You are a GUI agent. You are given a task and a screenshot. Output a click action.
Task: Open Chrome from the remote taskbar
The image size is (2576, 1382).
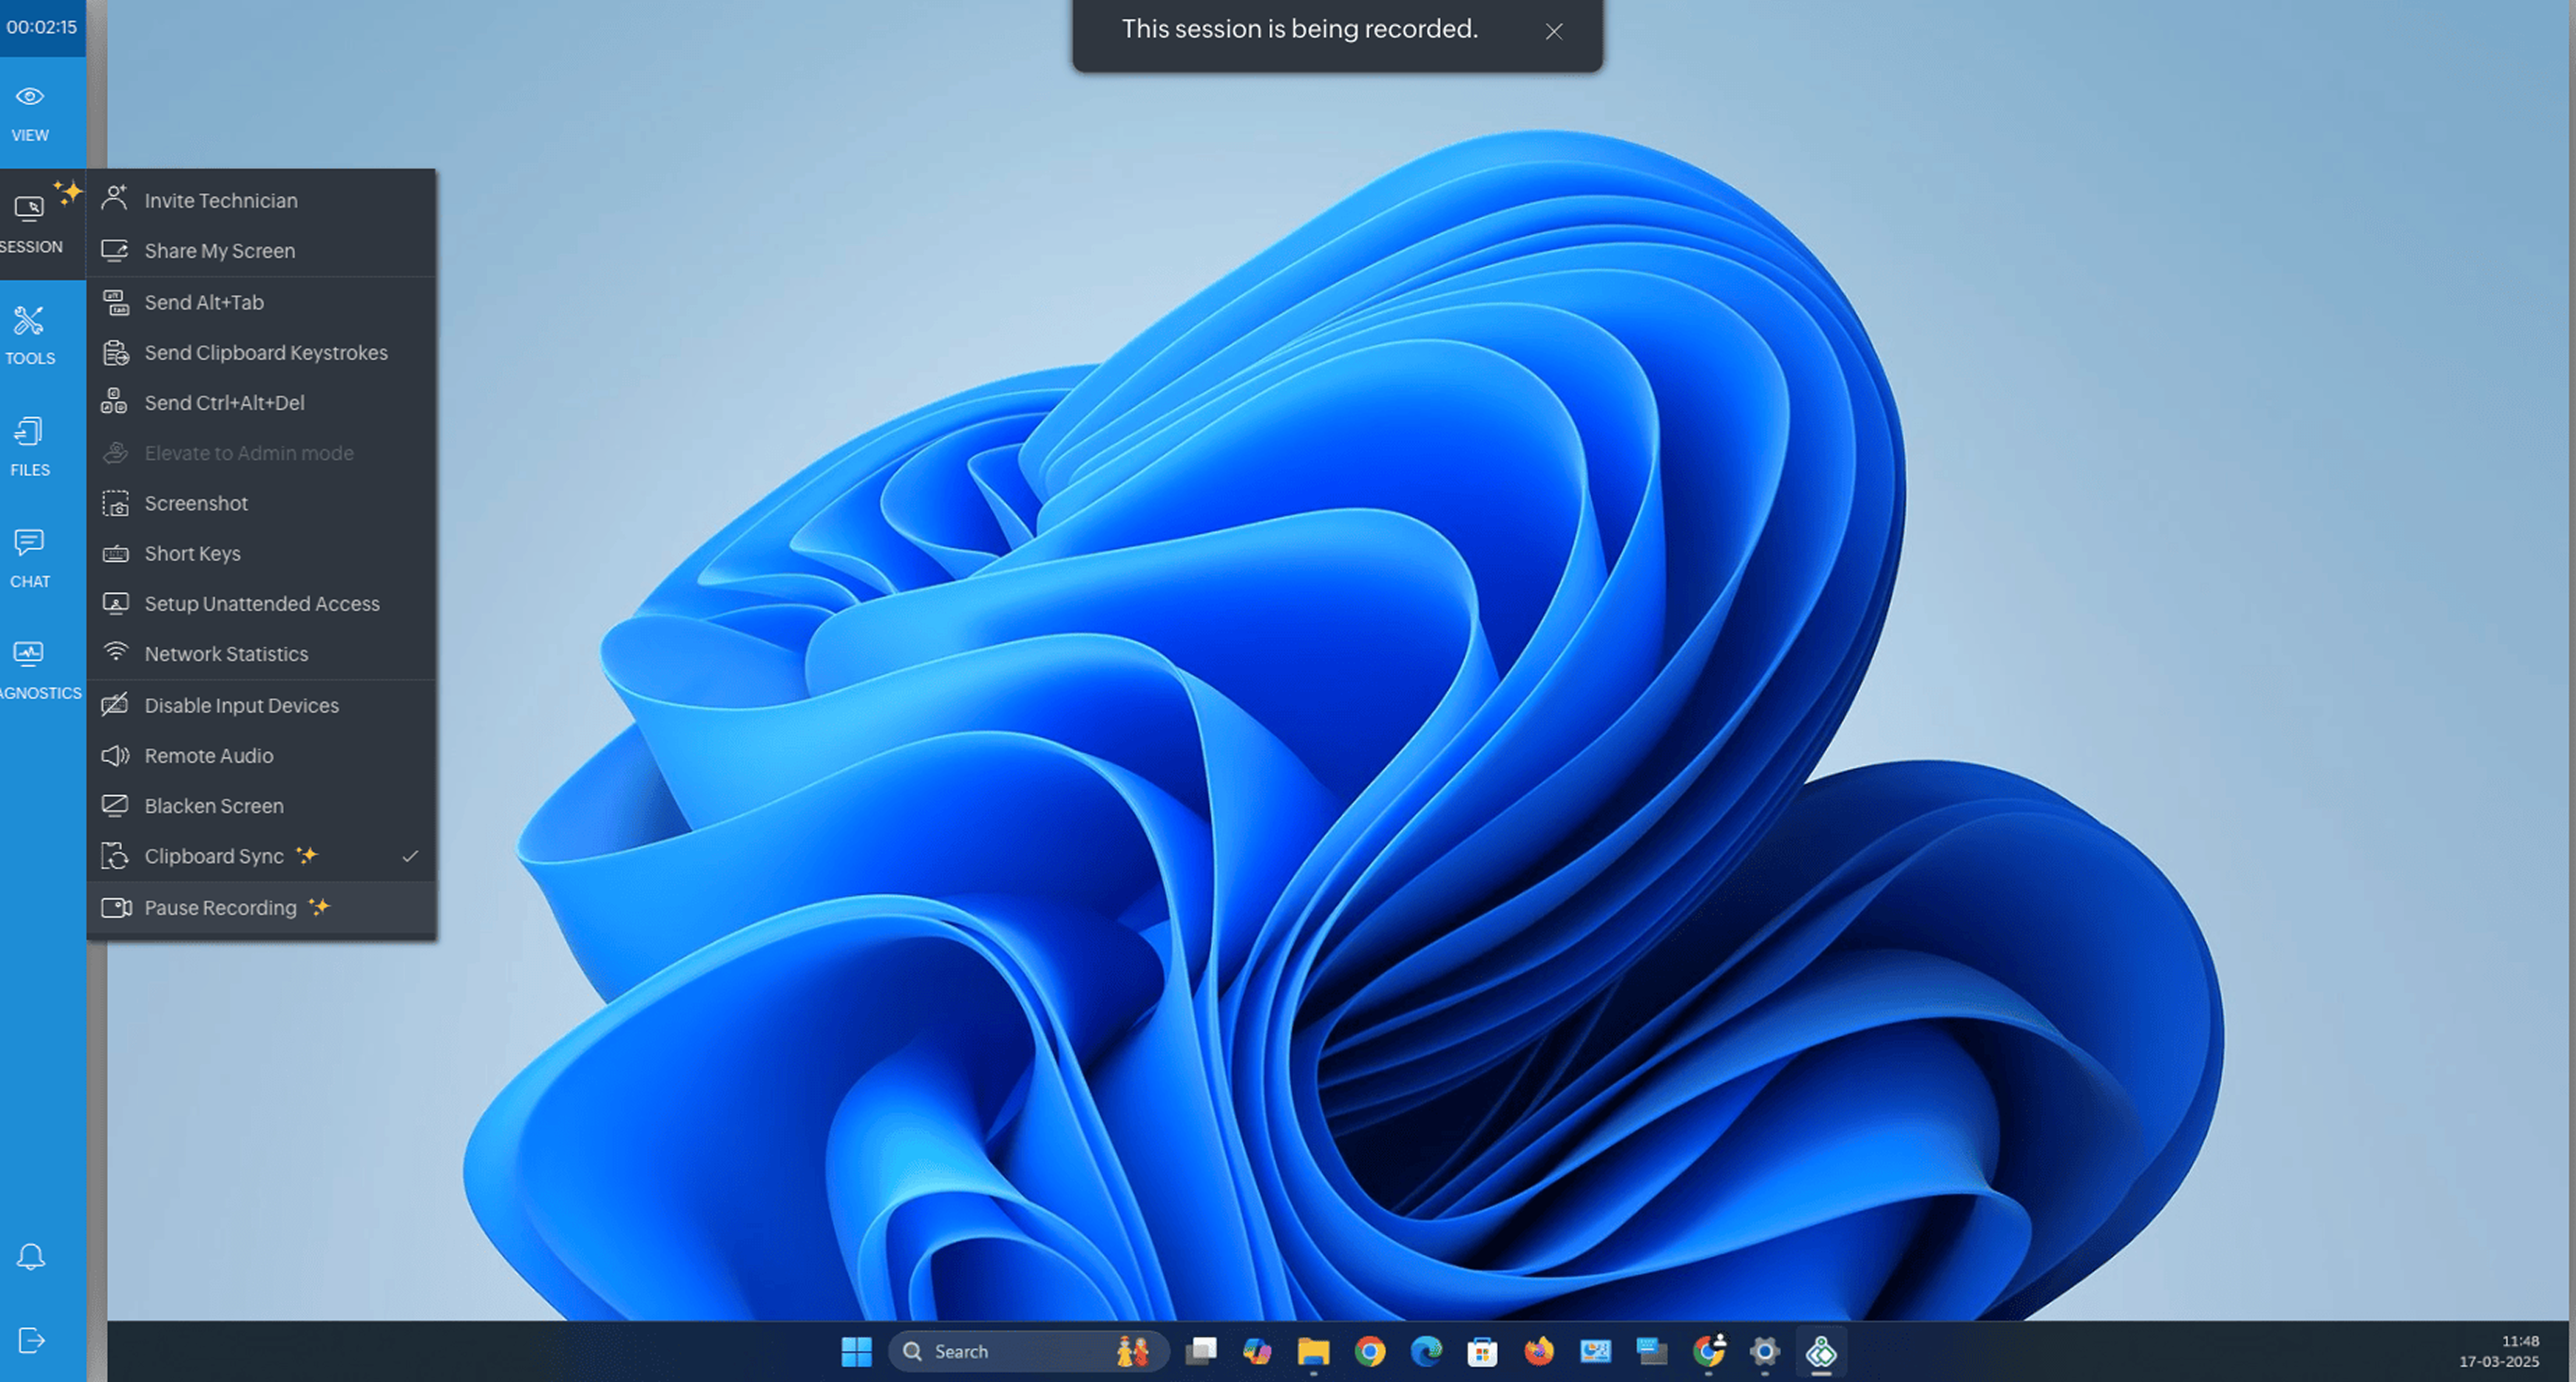1370,1351
